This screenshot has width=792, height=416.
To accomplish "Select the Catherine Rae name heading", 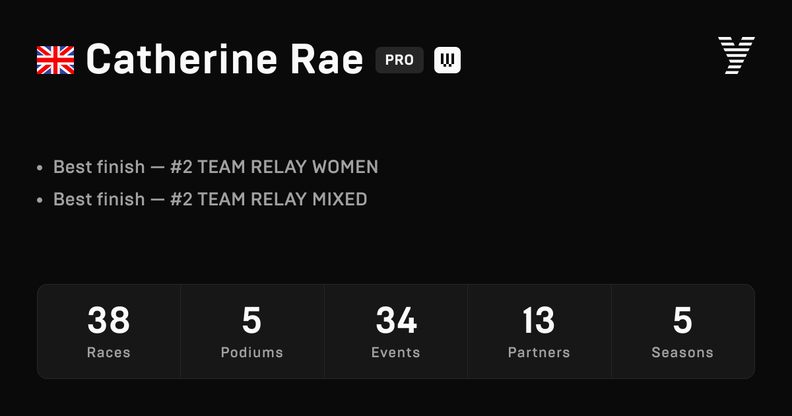I will click(x=225, y=59).
